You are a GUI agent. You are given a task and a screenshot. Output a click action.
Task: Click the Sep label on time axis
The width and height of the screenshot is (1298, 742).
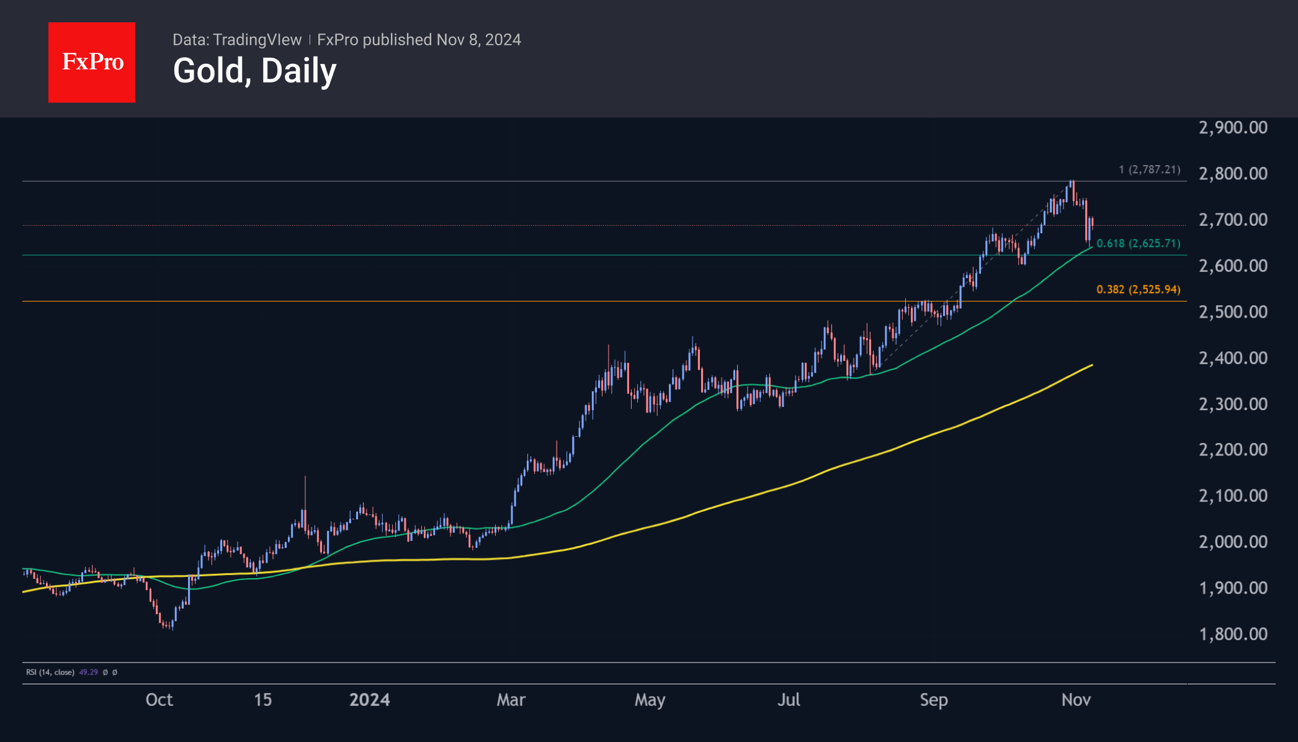point(933,700)
